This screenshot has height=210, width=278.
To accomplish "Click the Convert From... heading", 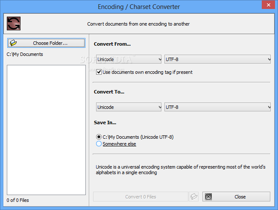I will [x=112, y=44].
